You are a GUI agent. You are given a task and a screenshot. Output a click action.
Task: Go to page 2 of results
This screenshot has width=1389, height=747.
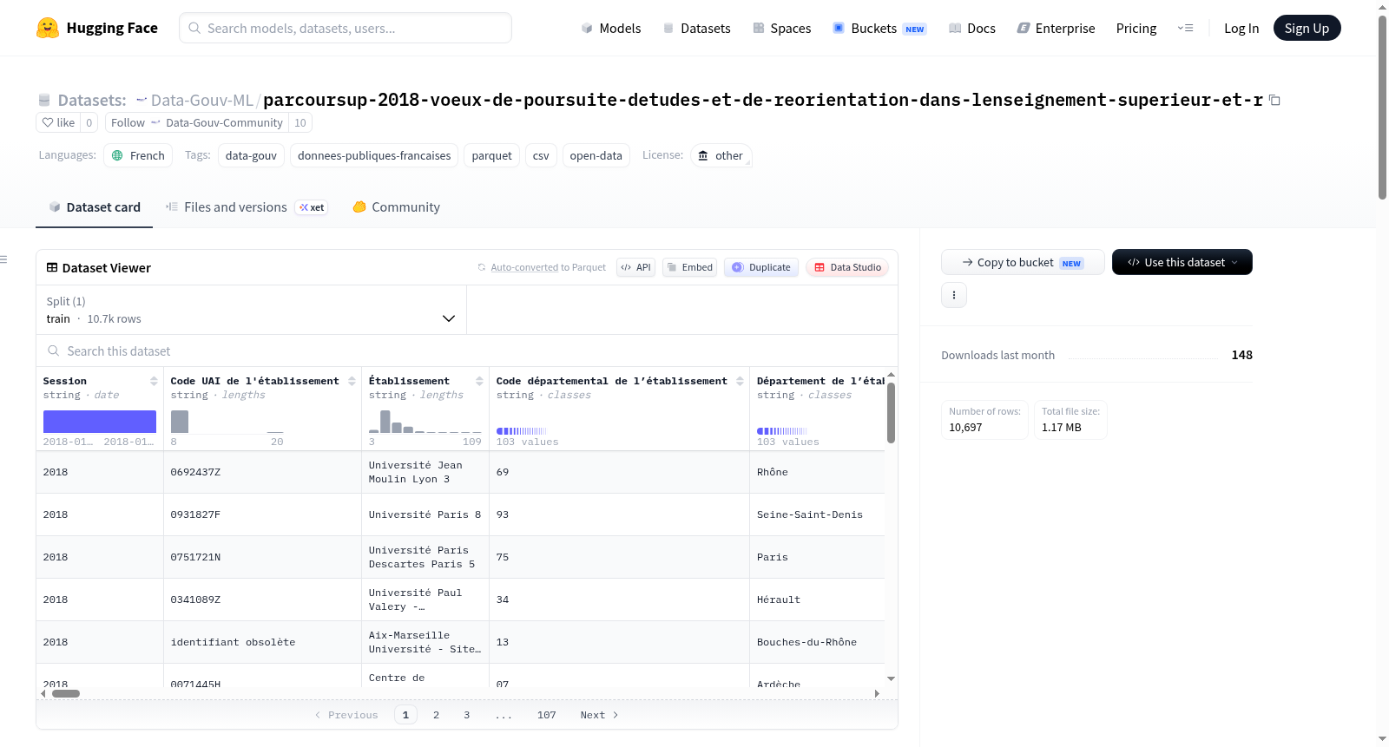tap(436, 715)
